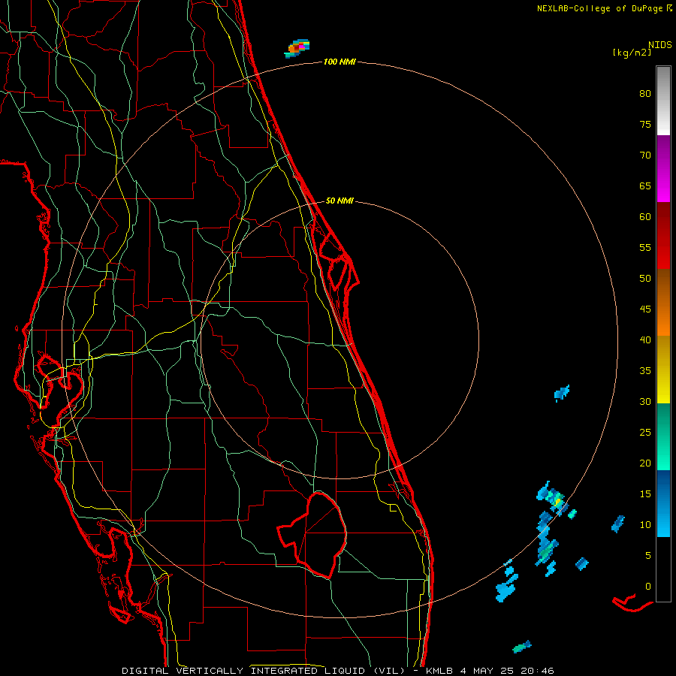Click the yellow segment of the VIL color bar
The image size is (676, 676).
coord(663,370)
